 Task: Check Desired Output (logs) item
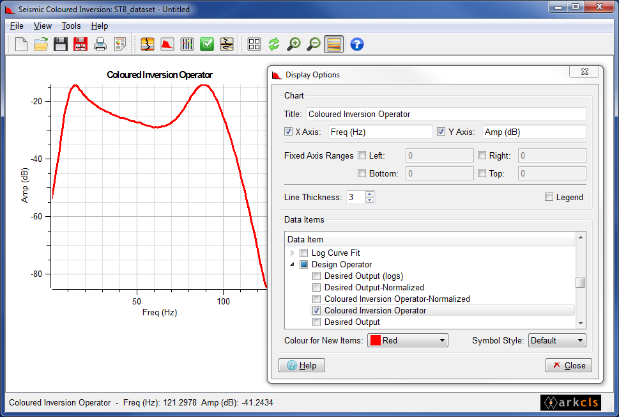317,276
